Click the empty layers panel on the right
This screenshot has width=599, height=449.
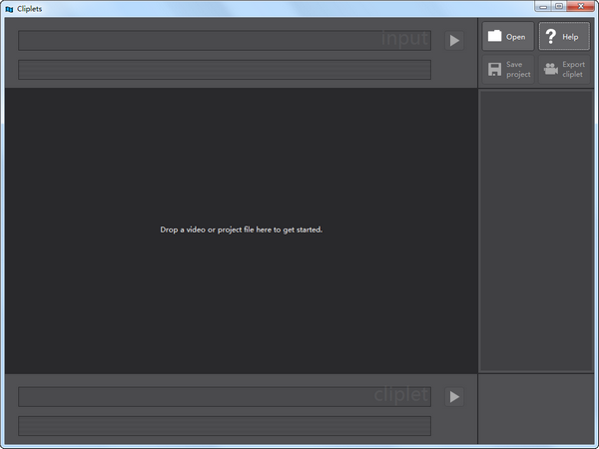point(537,229)
